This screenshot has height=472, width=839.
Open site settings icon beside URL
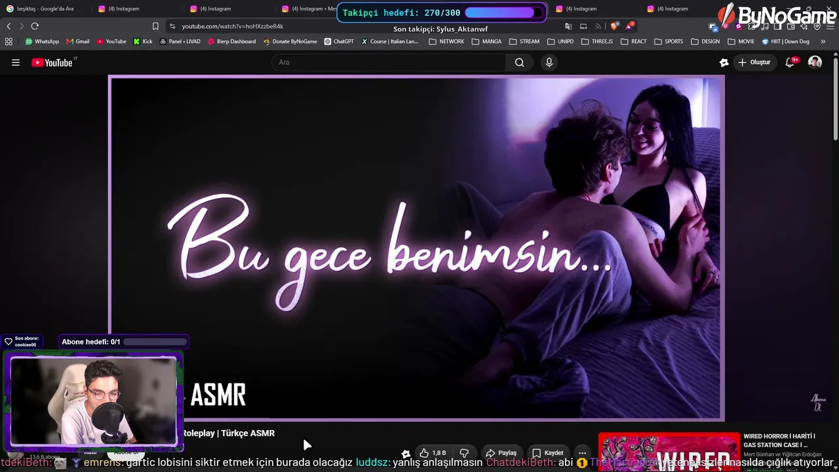(172, 26)
